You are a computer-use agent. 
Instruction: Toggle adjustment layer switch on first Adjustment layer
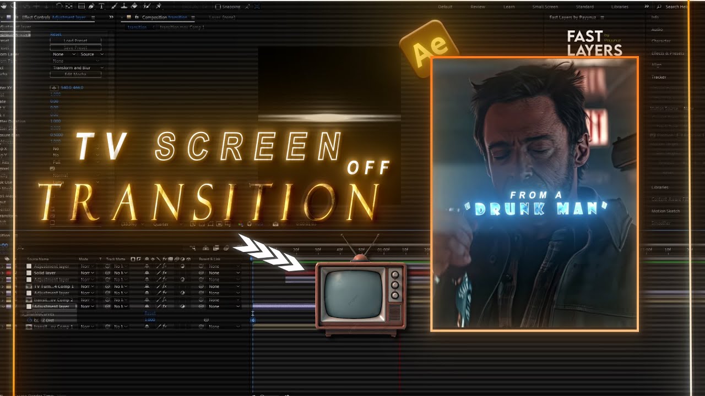[182, 266]
